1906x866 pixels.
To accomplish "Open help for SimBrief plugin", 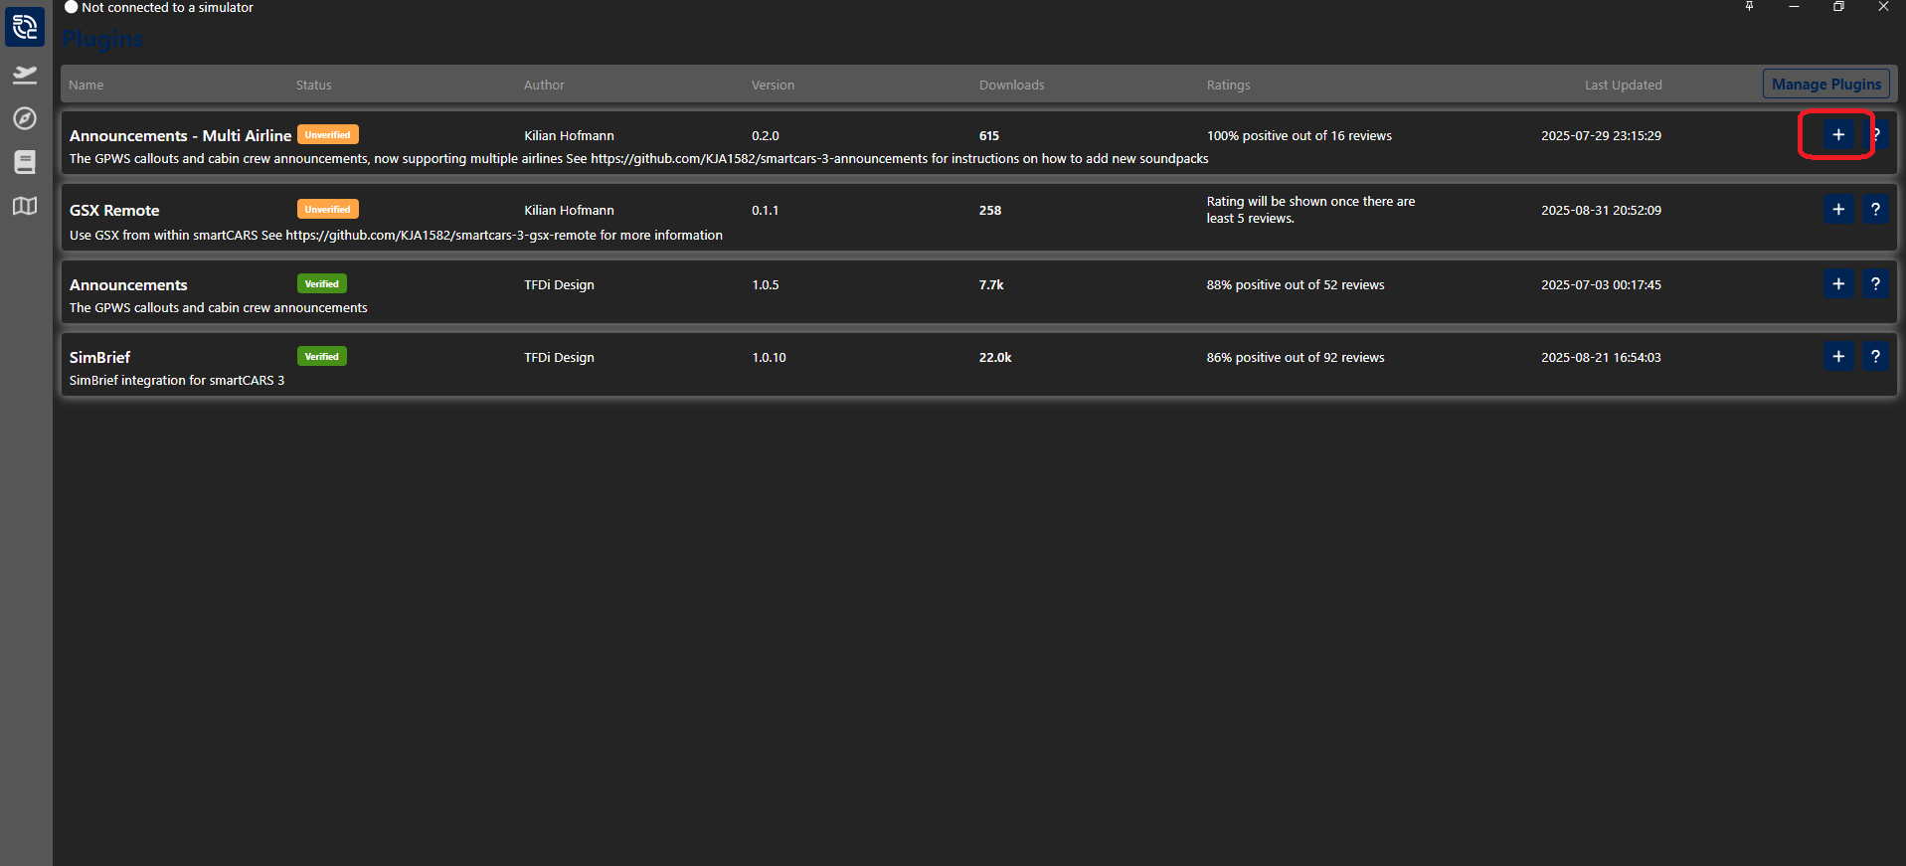I will pyautogui.click(x=1876, y=357).
